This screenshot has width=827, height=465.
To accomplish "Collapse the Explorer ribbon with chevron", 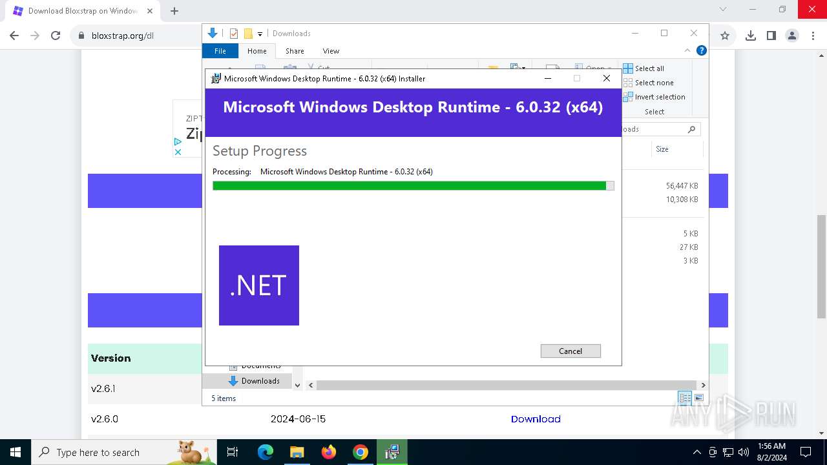I will pos(687,50).
